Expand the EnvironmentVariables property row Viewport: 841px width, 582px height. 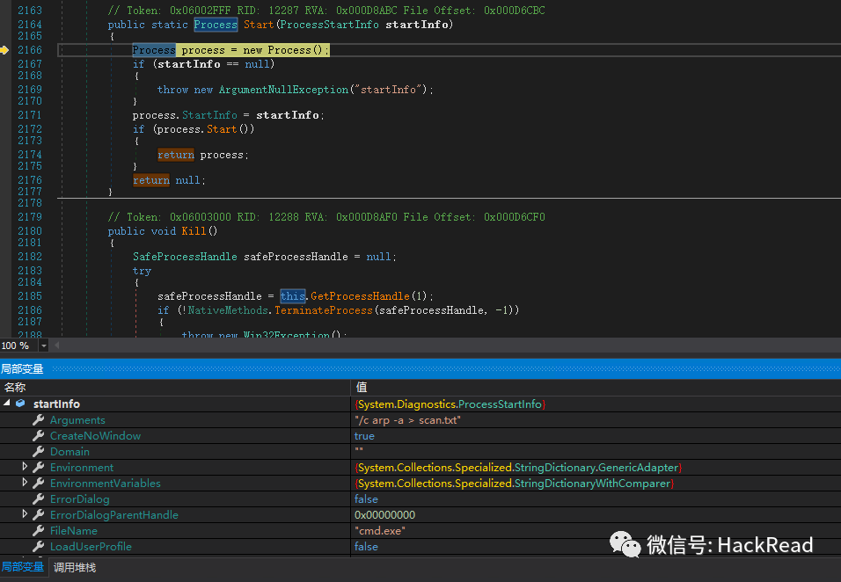click(25, 483)
